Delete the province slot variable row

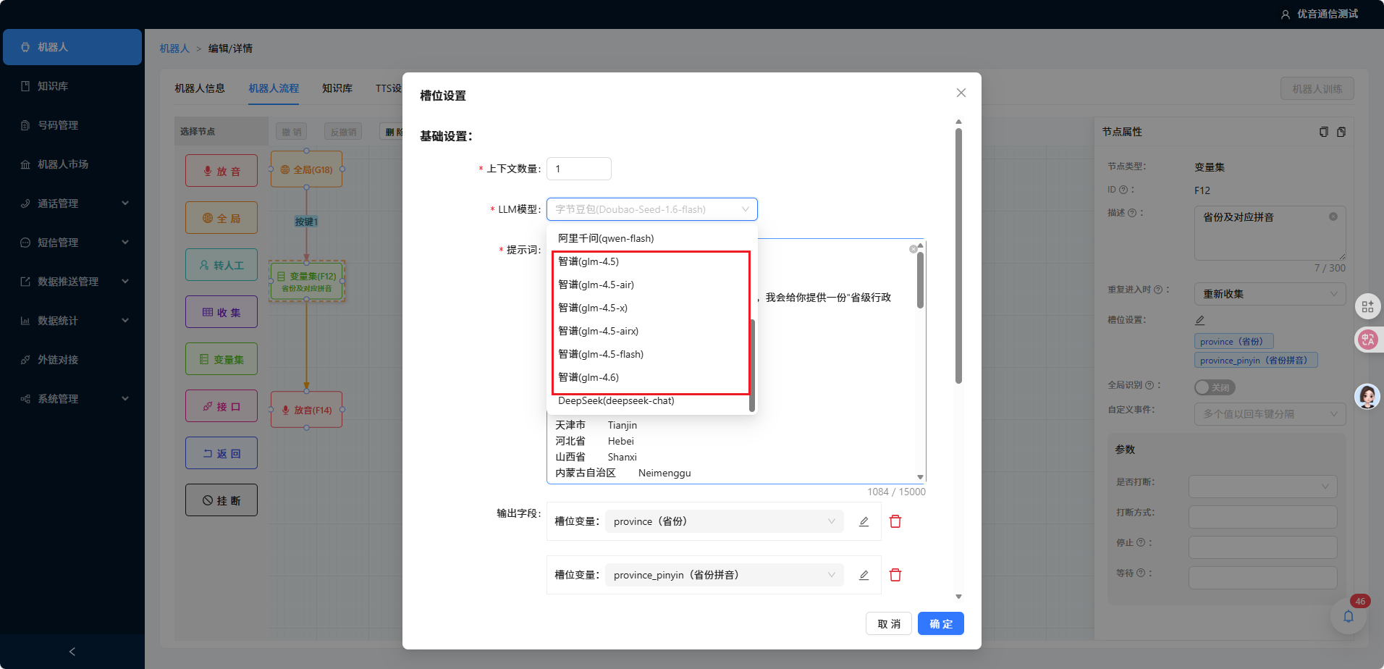pyautogui.click(x=895, y=521)
